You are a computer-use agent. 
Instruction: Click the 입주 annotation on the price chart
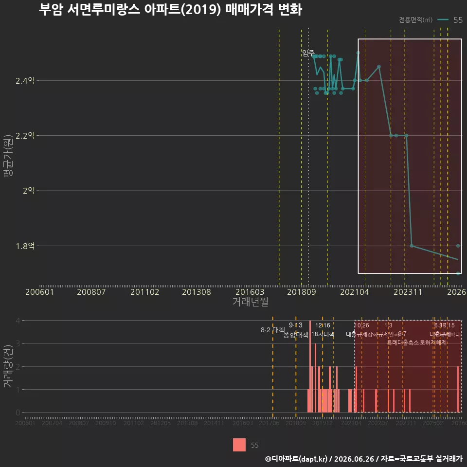point(308,53)
